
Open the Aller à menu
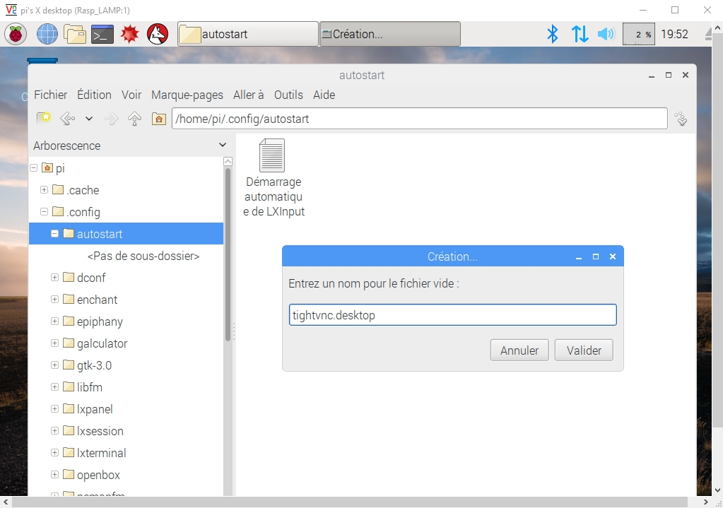249,95
